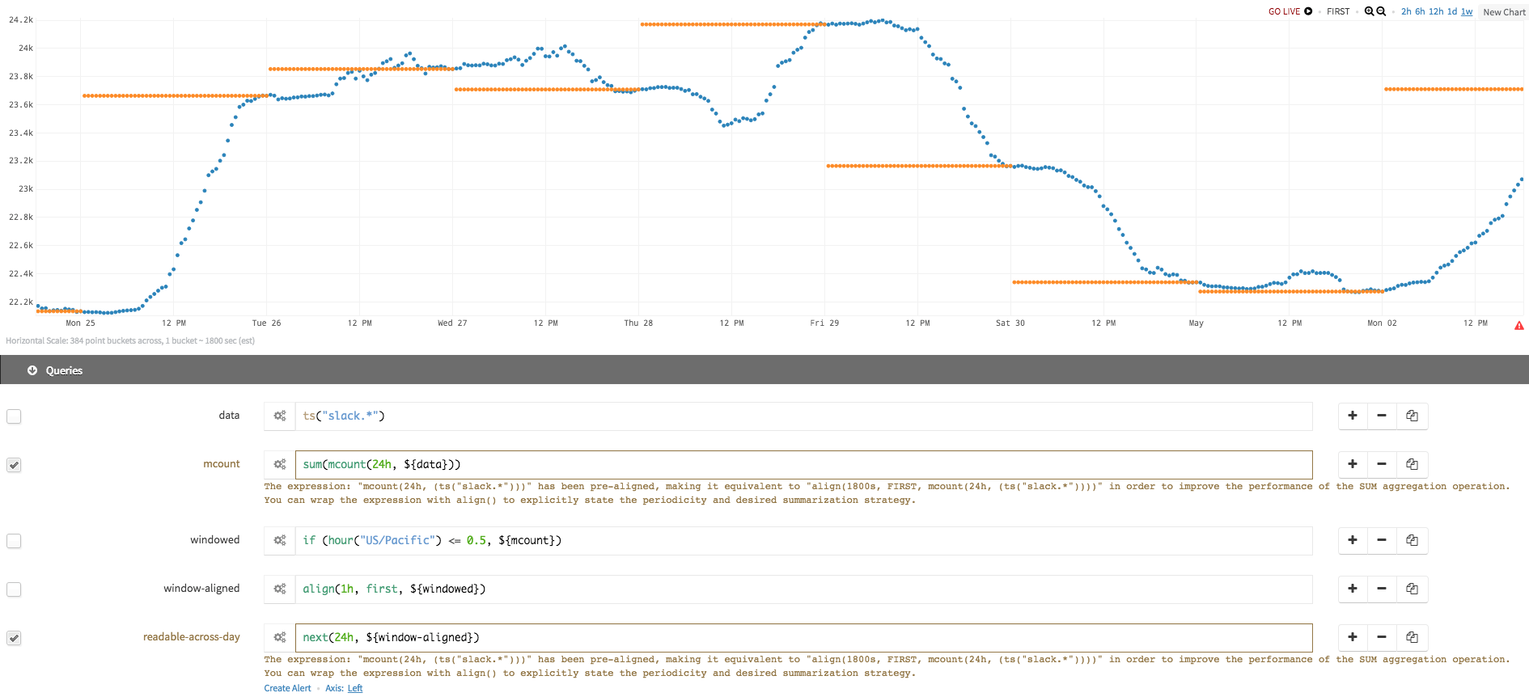The image size is (1529, 697).
Task: Remove the mcount query row
Action: [x=1382, y=464]
